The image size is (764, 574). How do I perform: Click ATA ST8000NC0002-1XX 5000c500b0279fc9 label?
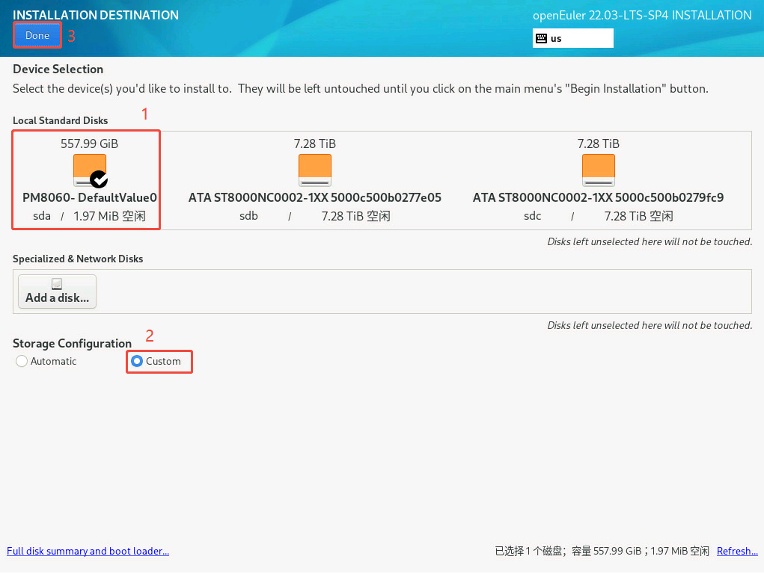[x=599, y=197]
